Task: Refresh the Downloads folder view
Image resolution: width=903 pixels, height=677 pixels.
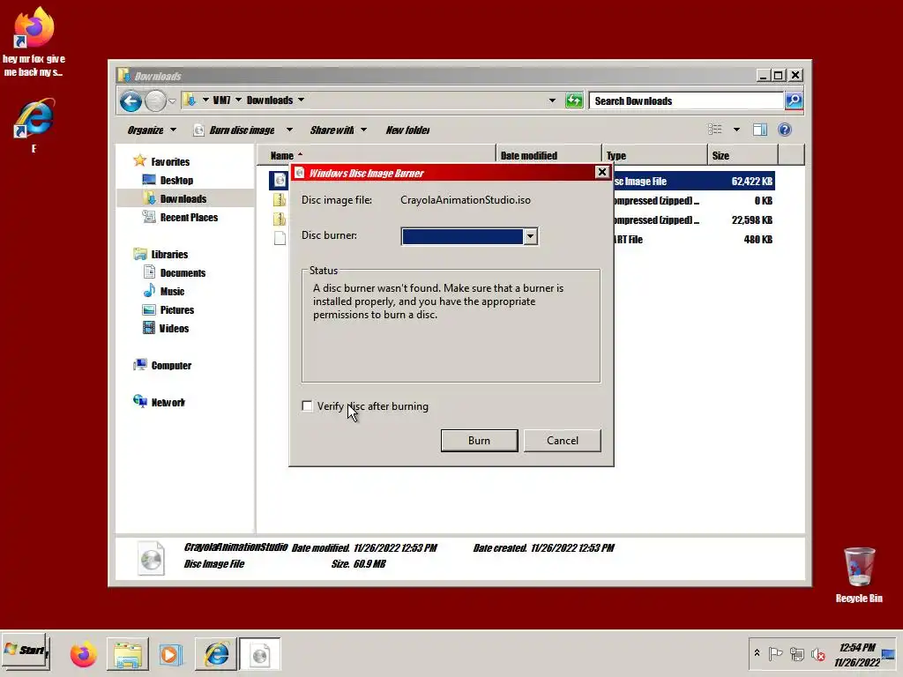Action: pos(573,100)
